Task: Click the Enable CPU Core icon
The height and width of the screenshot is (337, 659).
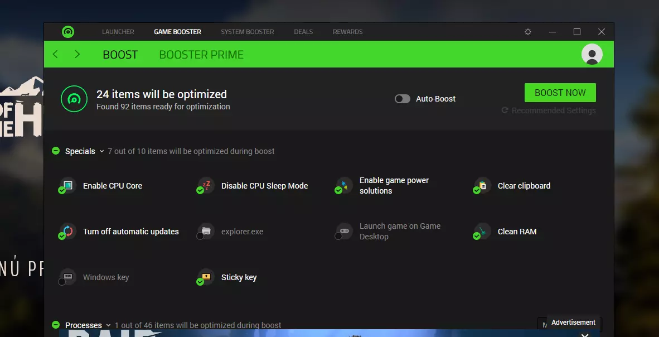Action: click(67, 186)
